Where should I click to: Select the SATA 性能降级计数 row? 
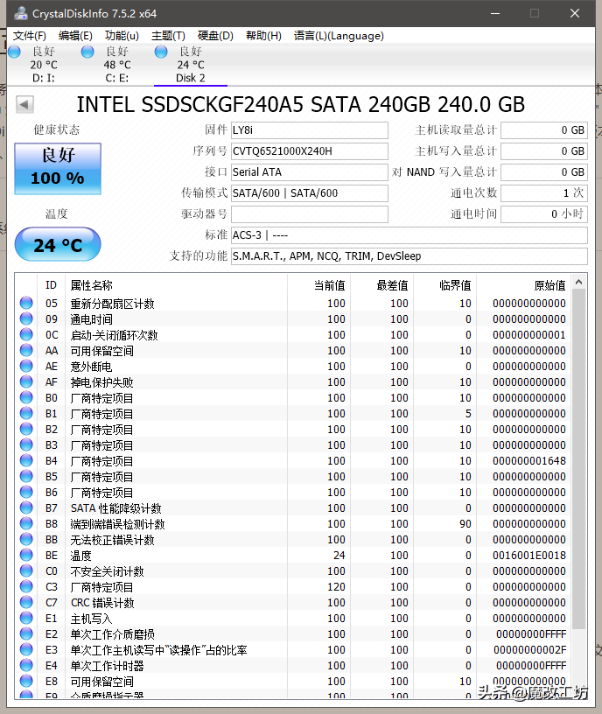pos(293,507)
